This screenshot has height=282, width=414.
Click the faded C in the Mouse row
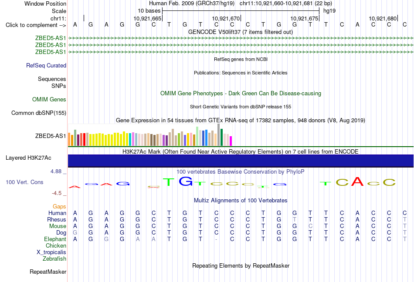click(310, 226)
